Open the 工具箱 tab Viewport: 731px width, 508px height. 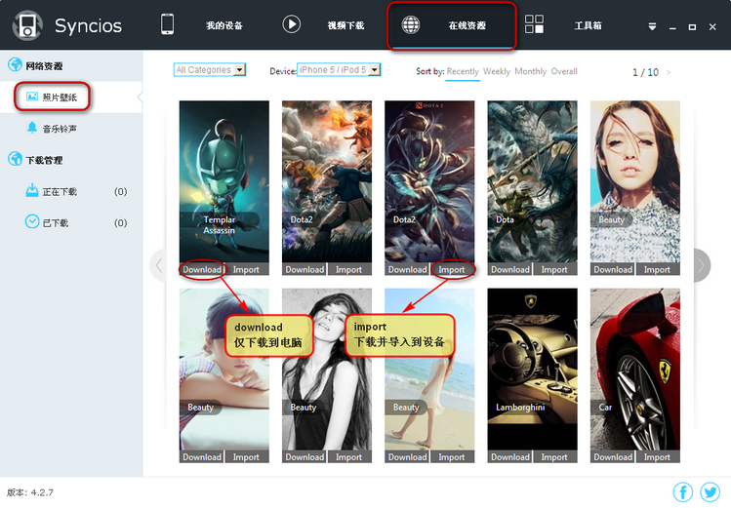[588, 25]
